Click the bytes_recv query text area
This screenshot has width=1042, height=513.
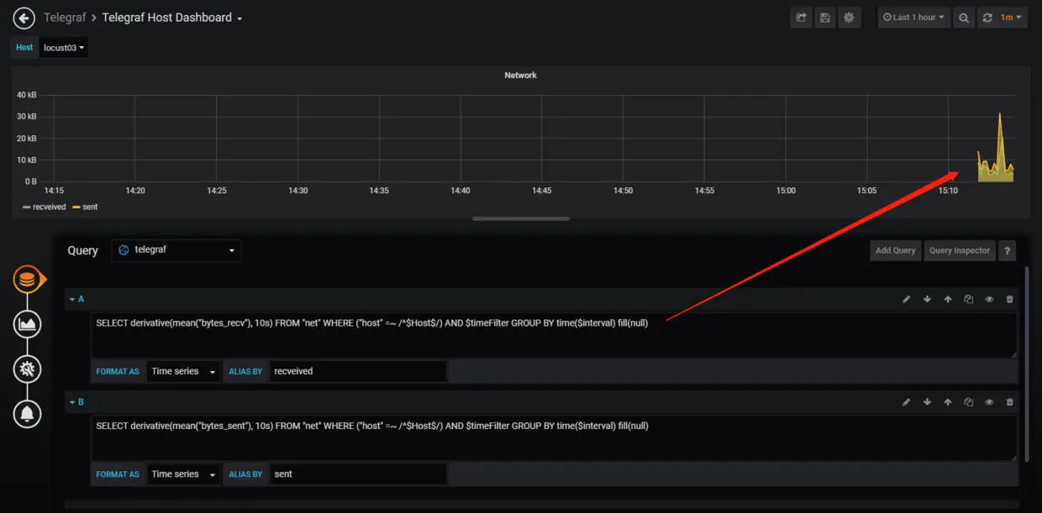554,336
